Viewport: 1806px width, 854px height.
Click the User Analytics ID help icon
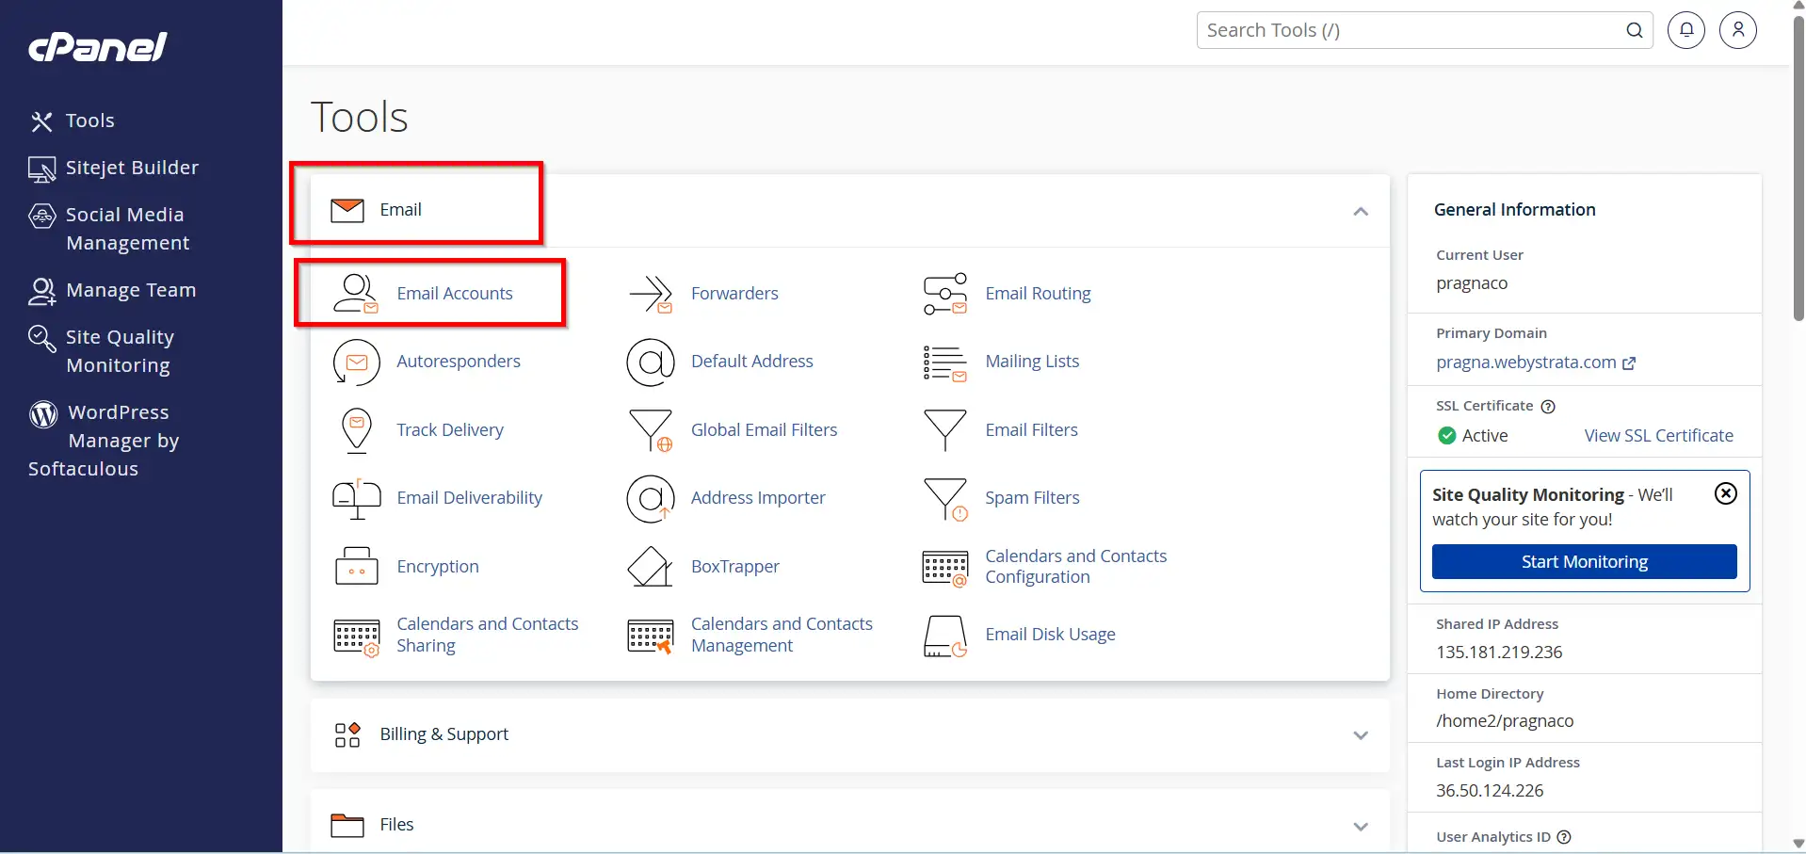pos(1564,837)
